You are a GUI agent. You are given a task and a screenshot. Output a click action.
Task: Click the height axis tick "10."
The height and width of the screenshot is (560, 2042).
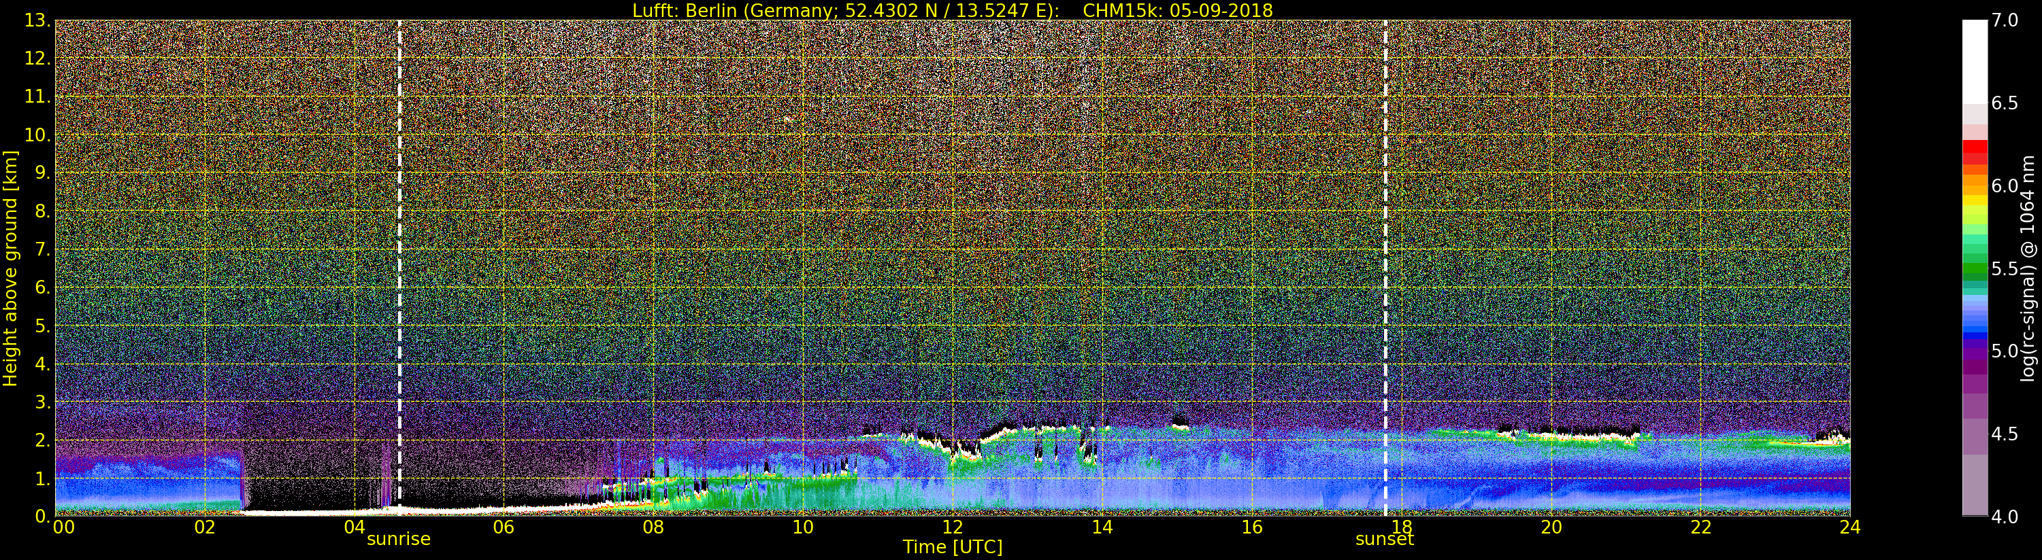coord(37,135)
